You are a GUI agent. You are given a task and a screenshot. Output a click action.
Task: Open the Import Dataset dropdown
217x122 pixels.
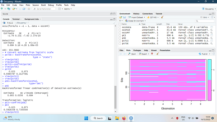coord(136,17)
